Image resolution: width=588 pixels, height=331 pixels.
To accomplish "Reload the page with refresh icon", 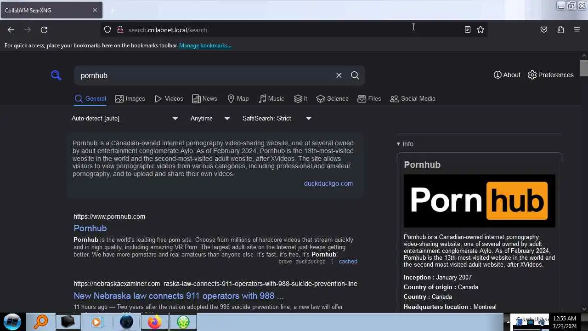I will [44, 30].
